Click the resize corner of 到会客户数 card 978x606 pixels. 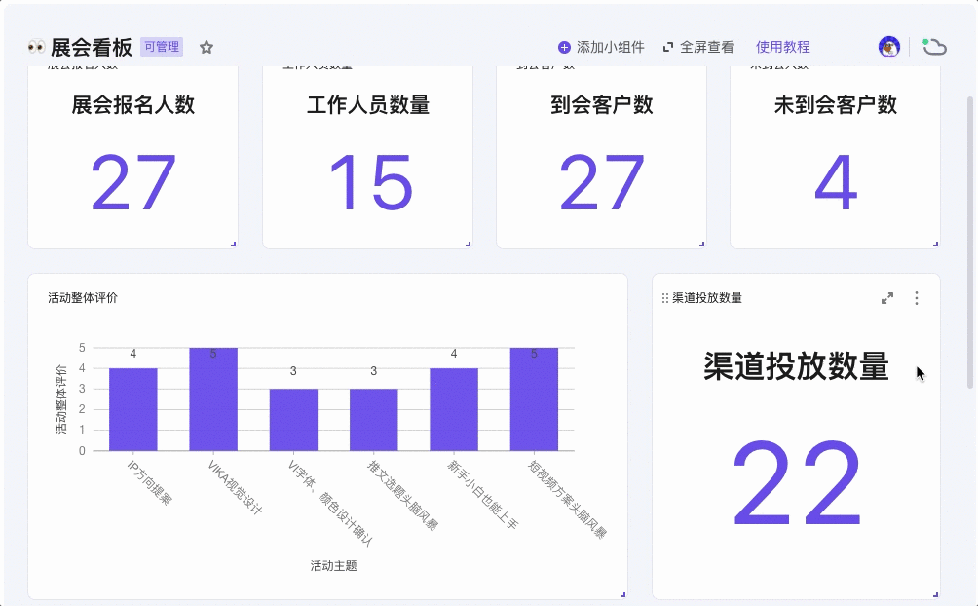[702, 244]
